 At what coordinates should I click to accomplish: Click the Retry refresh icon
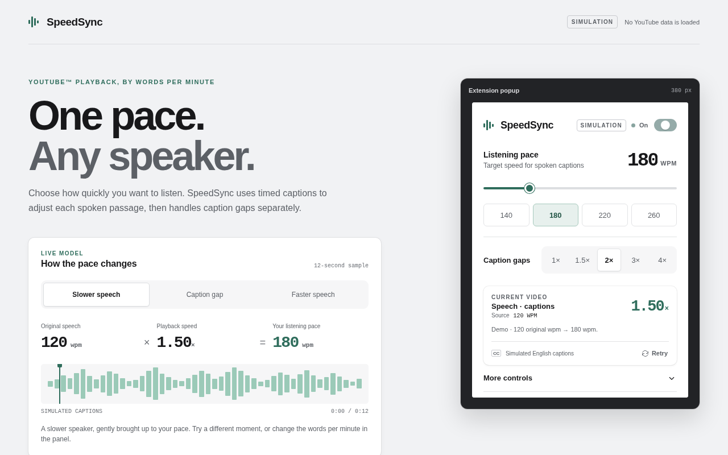tap(645, 353)
